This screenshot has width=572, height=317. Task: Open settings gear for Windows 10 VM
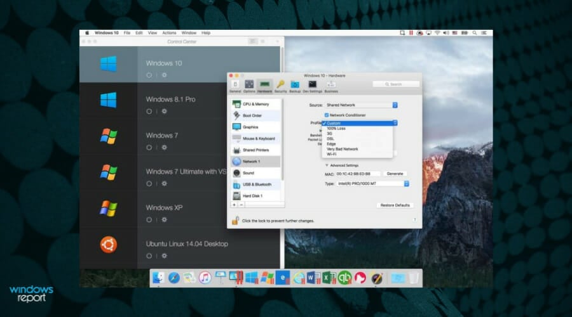click(164, 75)
